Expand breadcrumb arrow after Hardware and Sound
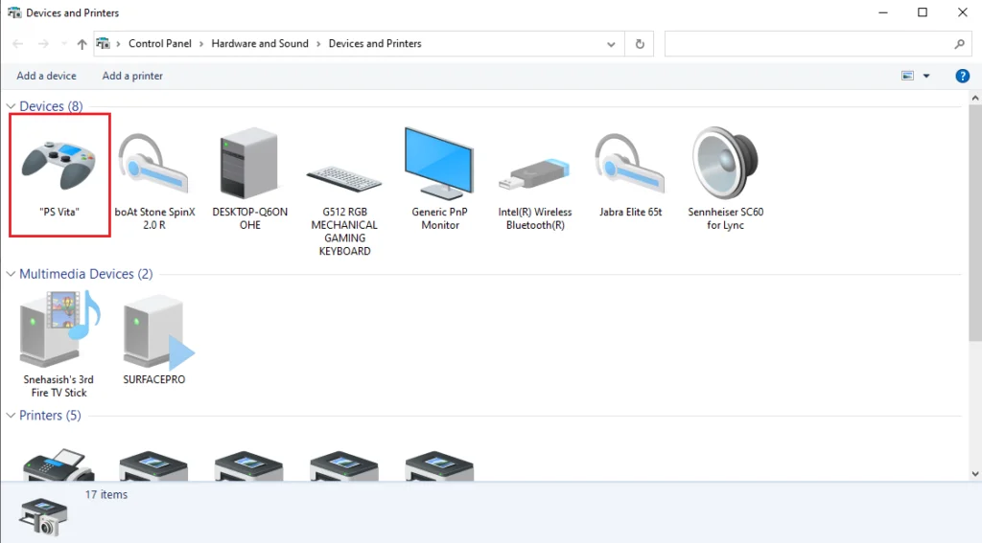The width and height of the screenshot is (982, 543). 318,44
